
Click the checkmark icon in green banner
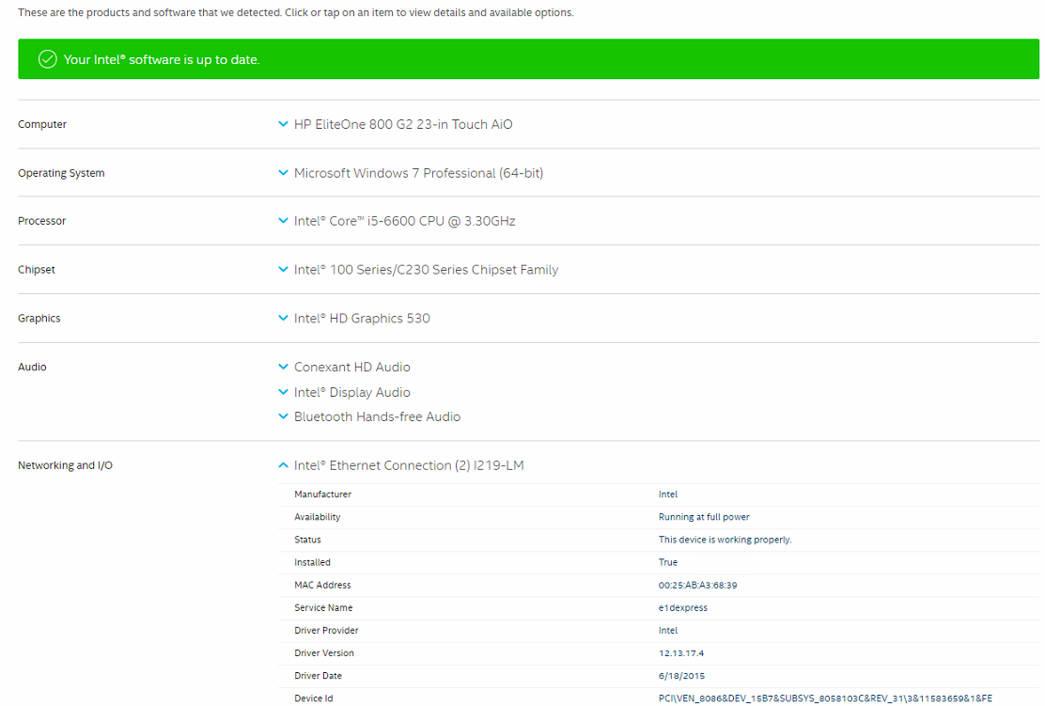pos(47,59)
